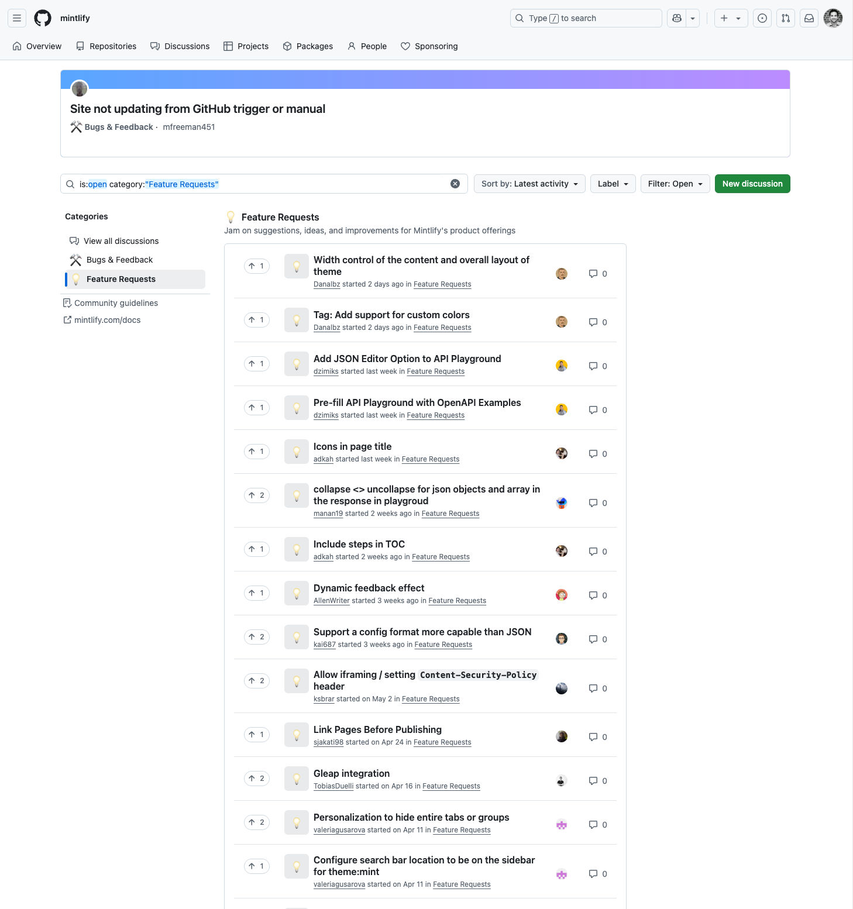Select Feature Requests category in sidebar
The image size is (853, 909).
pos(135,279)
